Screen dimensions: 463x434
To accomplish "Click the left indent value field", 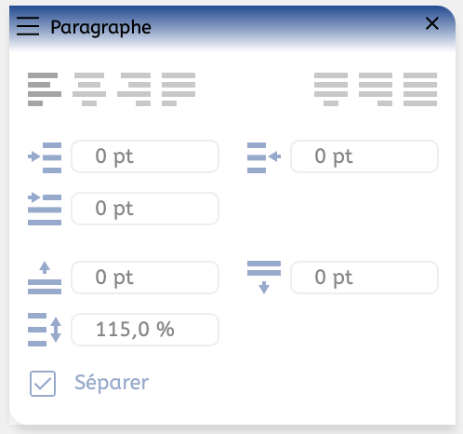I will point(145,156).
